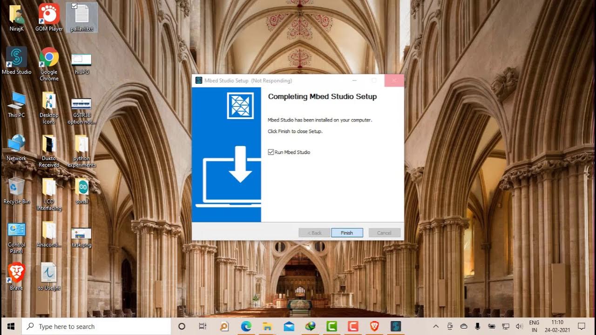
Task: Select the Mbed Studio desktop shortcut
Action: click(17, 60)
